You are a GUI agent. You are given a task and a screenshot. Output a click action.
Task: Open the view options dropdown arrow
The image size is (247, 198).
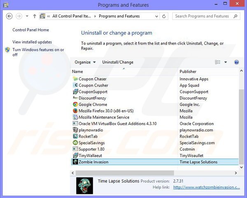click(x=226, y=62)
